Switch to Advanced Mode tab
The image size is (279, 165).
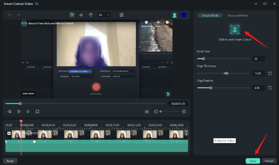(237, 15)
